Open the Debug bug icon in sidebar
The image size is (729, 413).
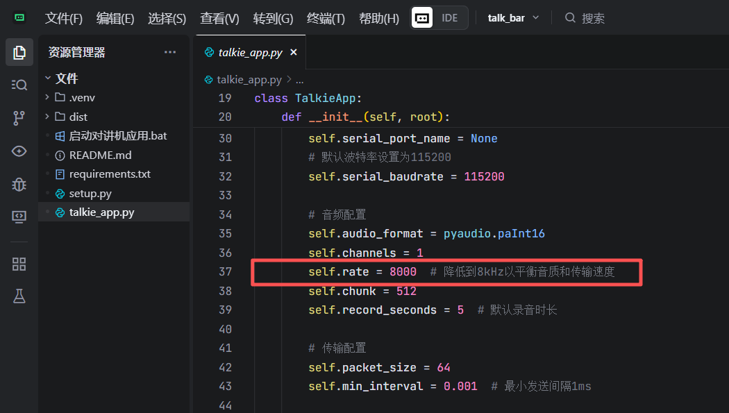pyautogui.click(x=19, y=184)
